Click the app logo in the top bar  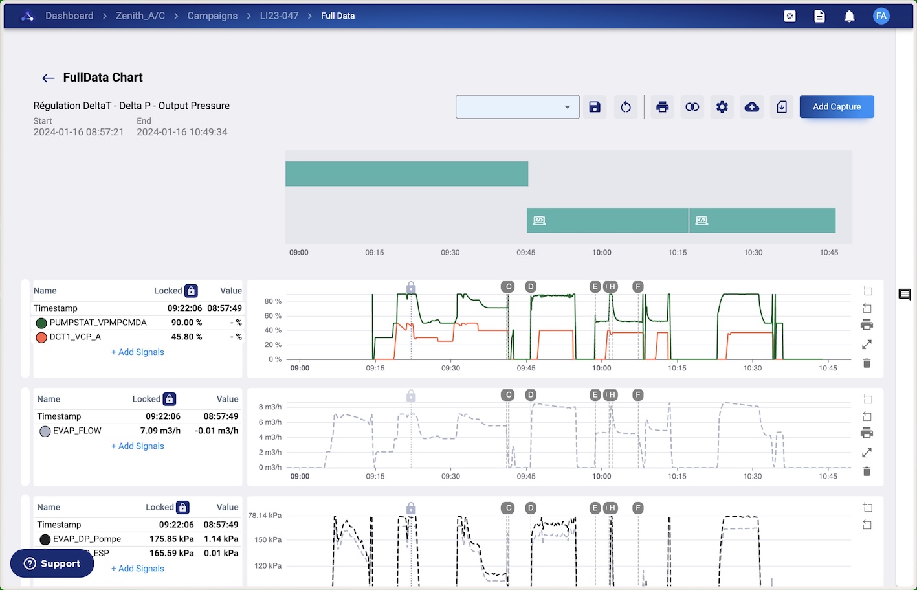pyautogui.click(x=27, y=16)
